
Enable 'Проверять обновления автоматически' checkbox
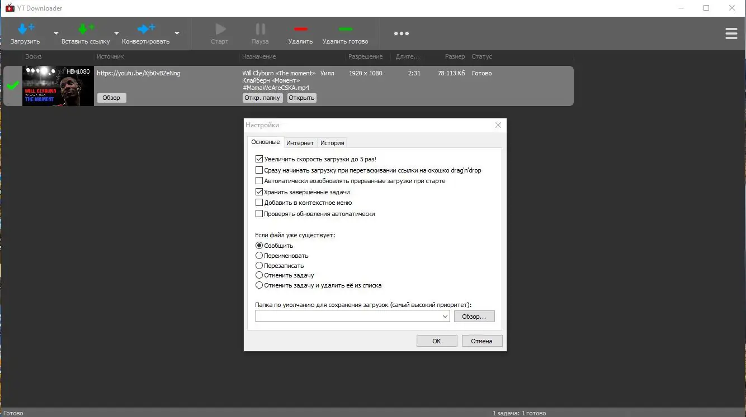click(x=259, y=213)
